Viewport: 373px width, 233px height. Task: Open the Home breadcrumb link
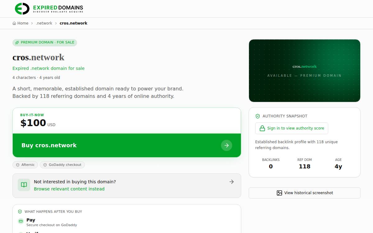tap(23, 23)
